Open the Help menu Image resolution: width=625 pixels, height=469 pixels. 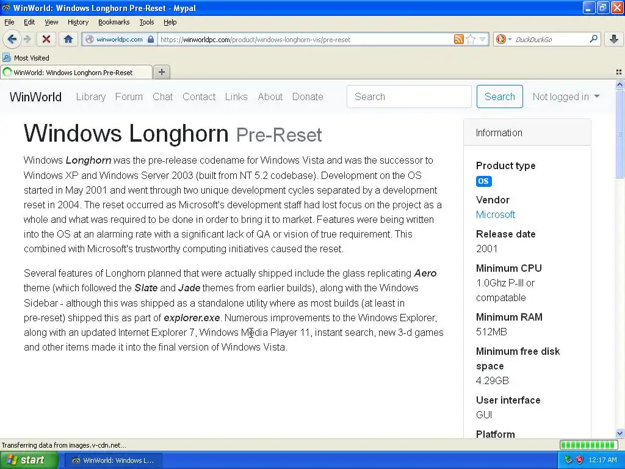tap(170, 22)
